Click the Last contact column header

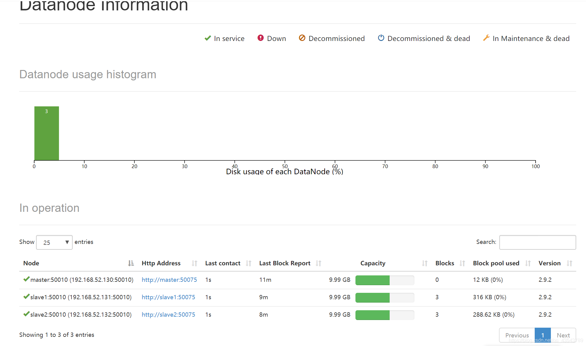223,263
